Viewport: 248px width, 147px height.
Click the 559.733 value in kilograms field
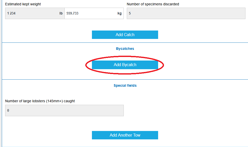[72, 13]
